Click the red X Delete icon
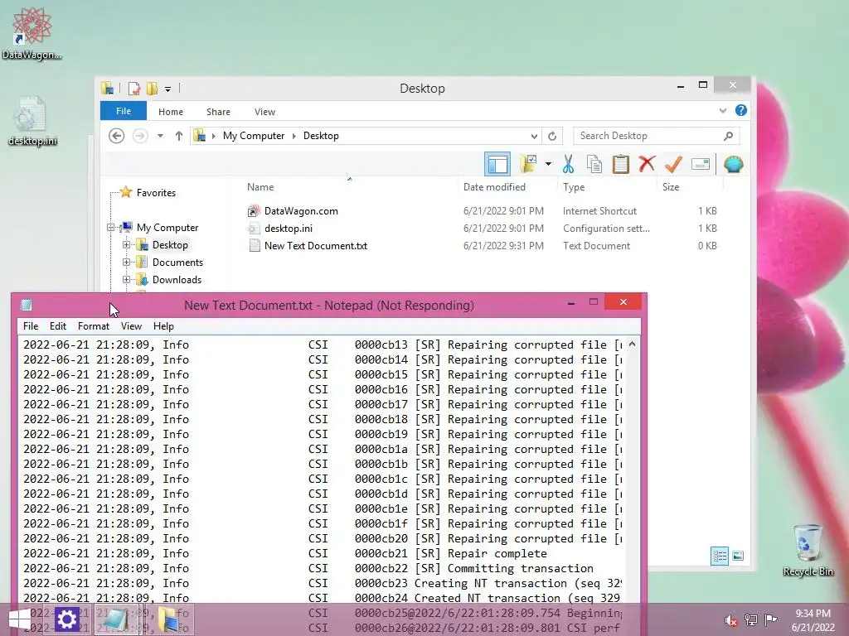Viewport: 849px width, 636px height. point(647,163)
